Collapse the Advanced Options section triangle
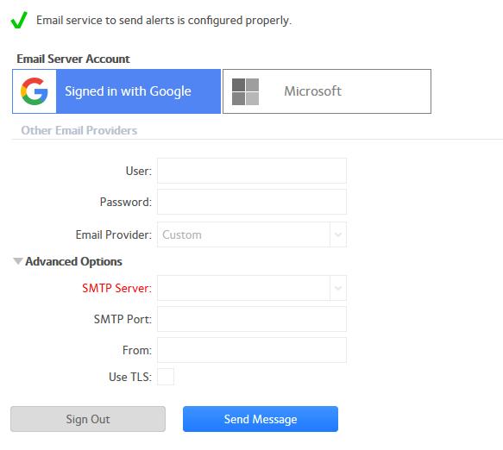 coord(18,261)
